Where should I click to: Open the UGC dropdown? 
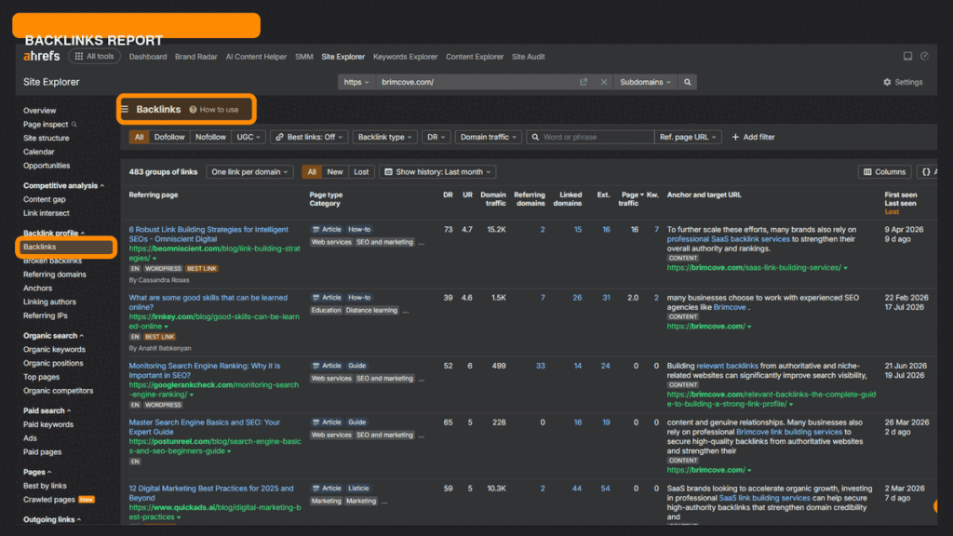(248, 138)
